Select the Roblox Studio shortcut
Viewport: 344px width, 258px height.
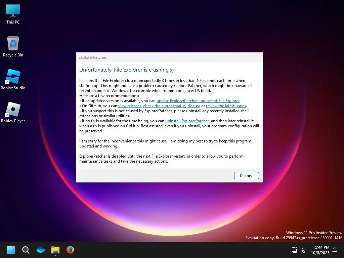click(13, 79)
